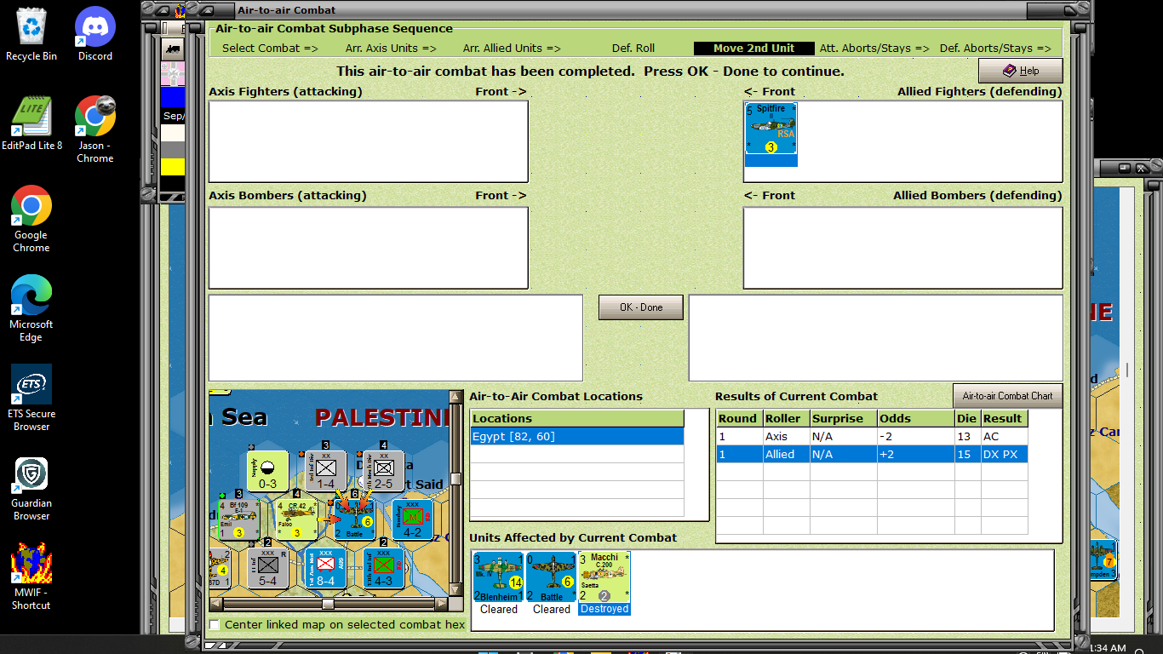1163x654 pixels.
Task: Click the Def. Roll subphase label
Action: [x=633, y=49]
